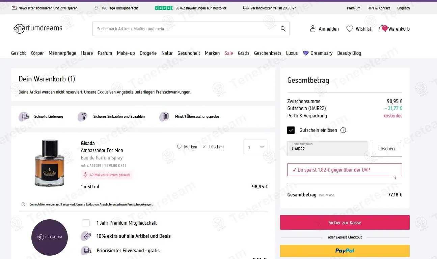Open the Warenkorb cart icon

coord(382,29)
